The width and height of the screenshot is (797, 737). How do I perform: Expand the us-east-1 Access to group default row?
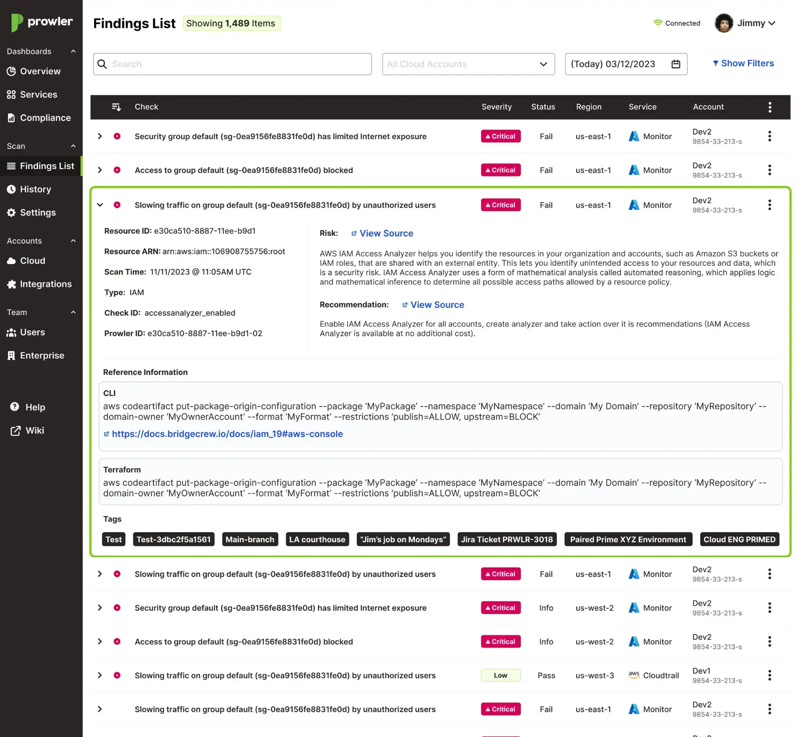click(100, 170)
